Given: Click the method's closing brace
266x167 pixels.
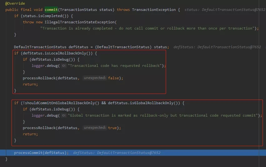Looking at the screenshot, I should (x=7, y=159).
